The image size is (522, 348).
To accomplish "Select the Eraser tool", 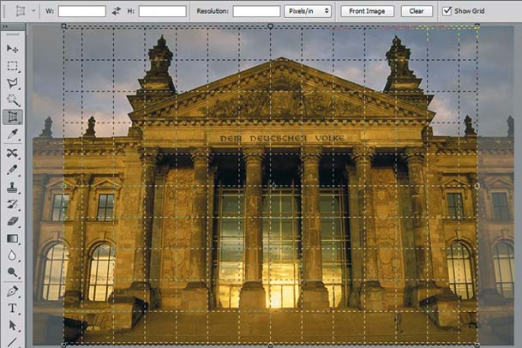I will coord(12,221).
